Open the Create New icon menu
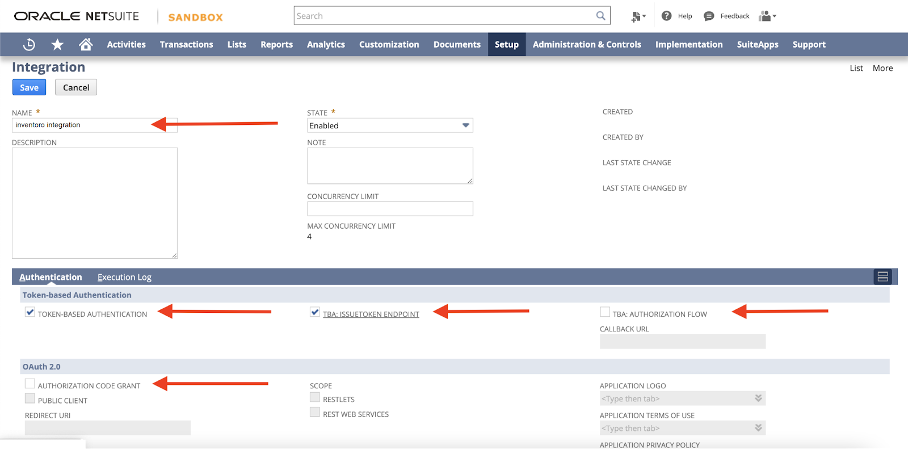This screenshot has height=449, width=908. pyautogui.click(x=638, y=16)
